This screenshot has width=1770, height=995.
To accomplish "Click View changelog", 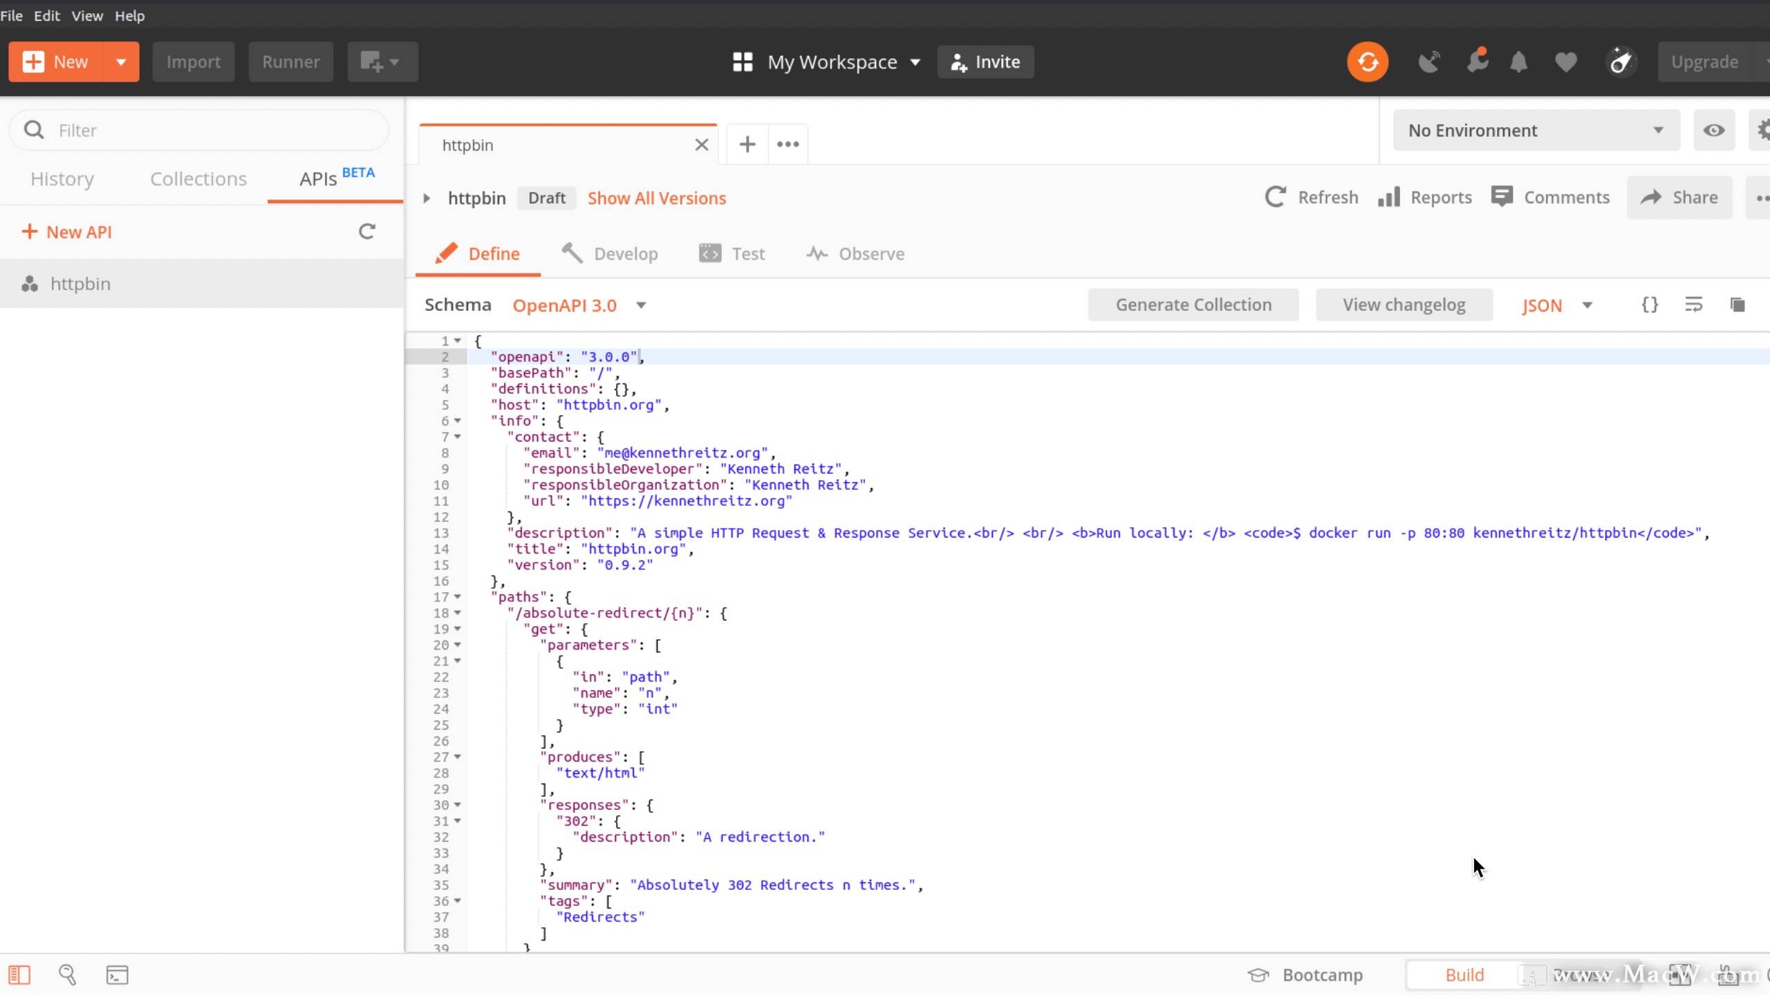I will coord(1404,305).
